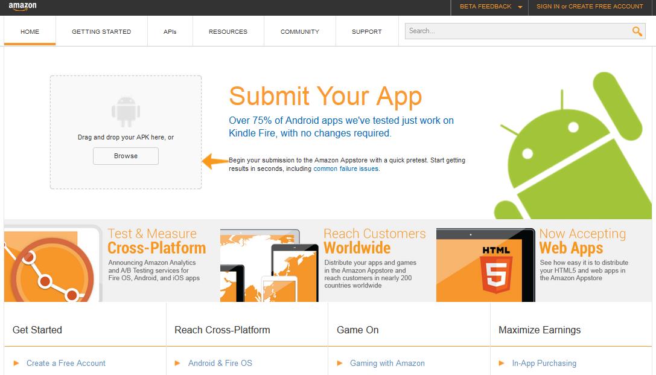The image size is (656, 375).
Task: Click the 'Announcing Amazon Analytics' description text
Action: 154,270
